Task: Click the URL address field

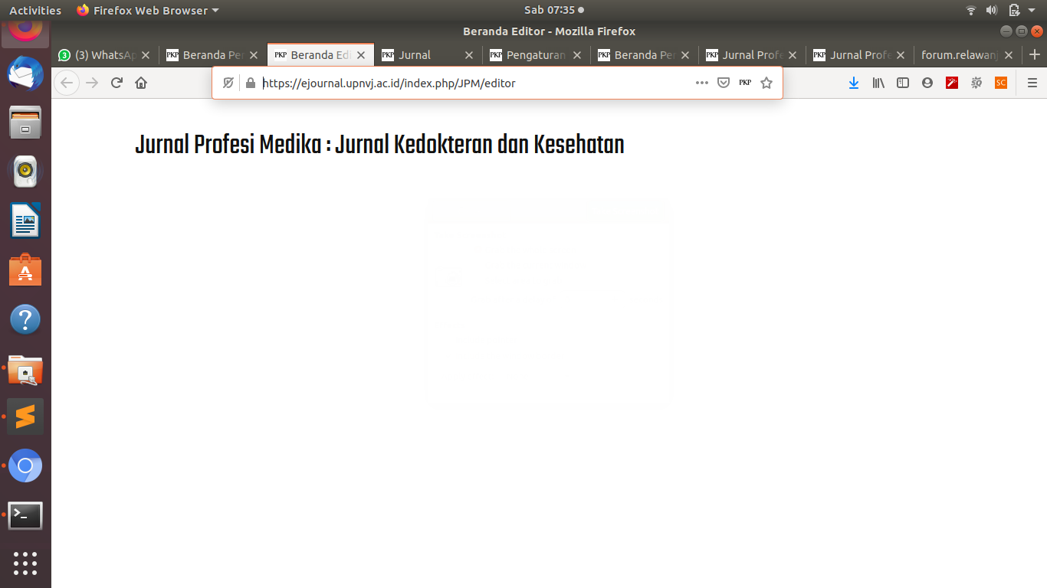Action: tap(460, 83)
